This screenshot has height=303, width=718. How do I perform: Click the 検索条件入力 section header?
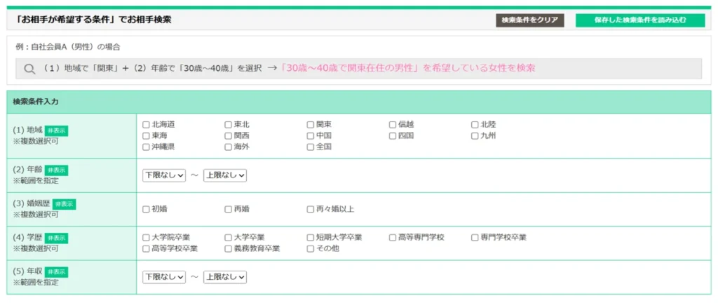(359, 102)
